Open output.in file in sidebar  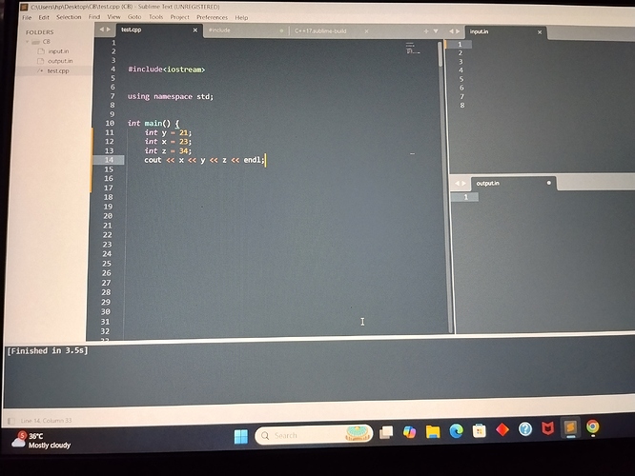[x=60, y=61]
